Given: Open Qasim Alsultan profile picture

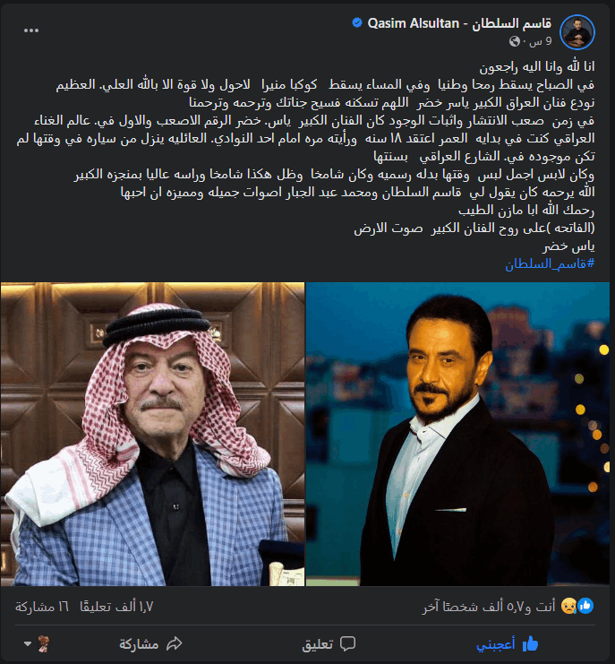Looking at the screenshot, I should tap(577, 31).
